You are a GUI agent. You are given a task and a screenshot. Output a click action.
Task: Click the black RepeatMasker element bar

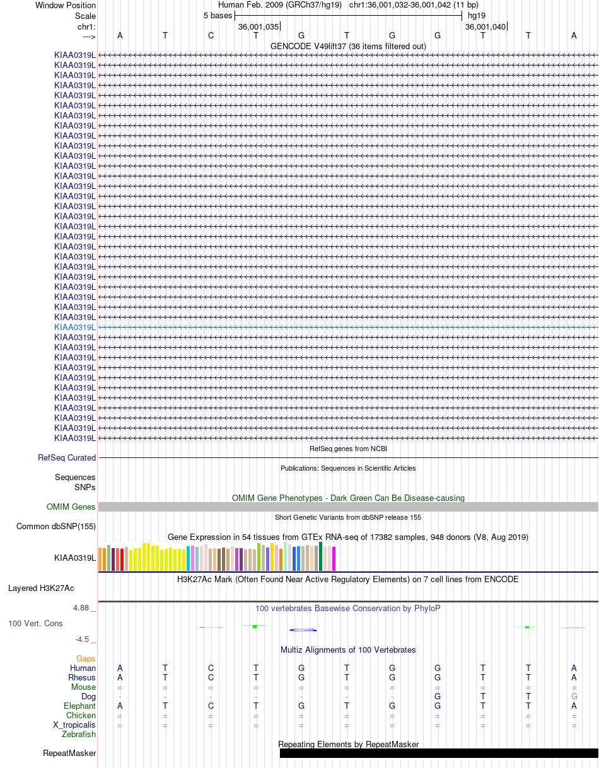tap(439, 753)
